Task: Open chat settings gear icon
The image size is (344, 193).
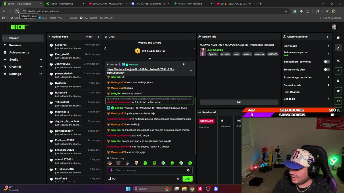Action: click(178, 179)
